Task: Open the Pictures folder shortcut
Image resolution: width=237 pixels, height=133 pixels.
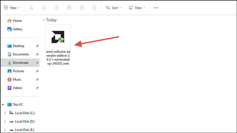Action: [x=16, y=71]
